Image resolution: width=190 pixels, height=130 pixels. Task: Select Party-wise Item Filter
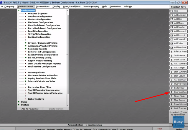point(39,87)
